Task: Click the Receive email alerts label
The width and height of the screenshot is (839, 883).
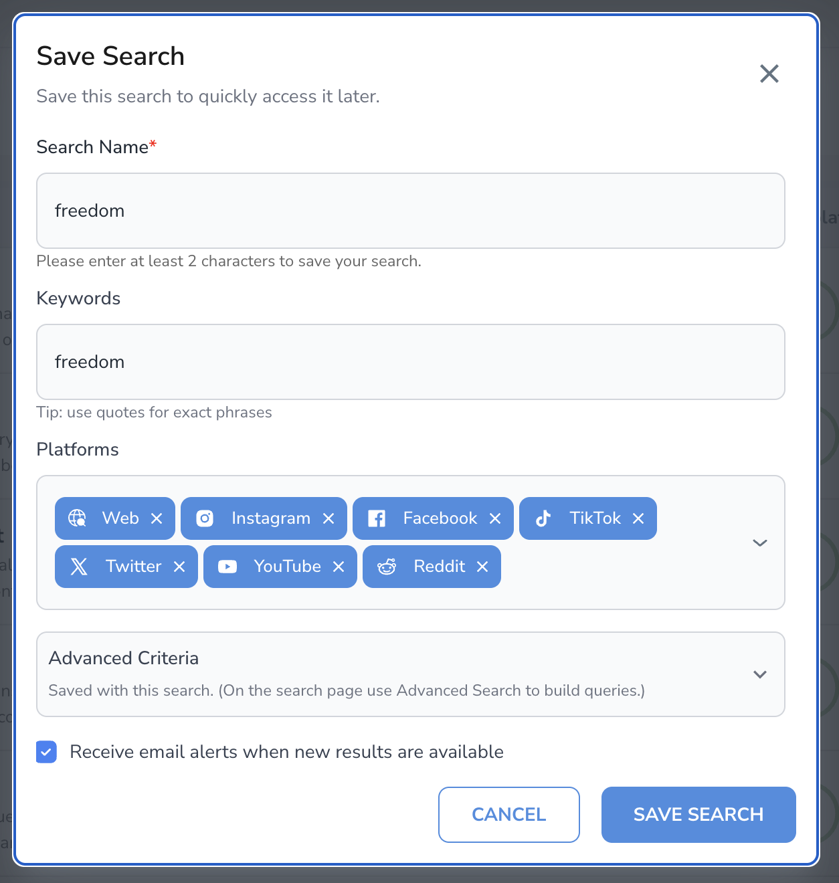Action: click(x=286, y=752)
